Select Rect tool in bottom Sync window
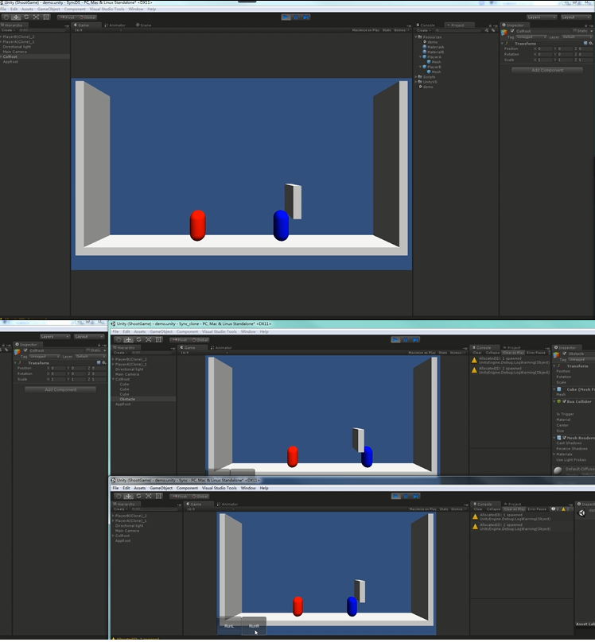 [x=158, y=497]
